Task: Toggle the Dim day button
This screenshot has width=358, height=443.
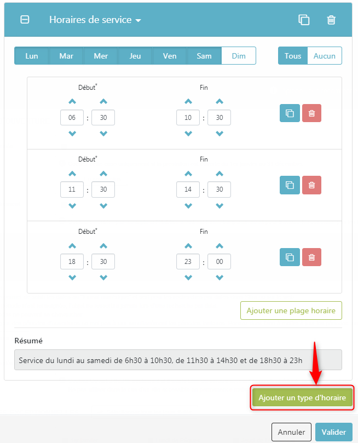Action: point(239,56)
